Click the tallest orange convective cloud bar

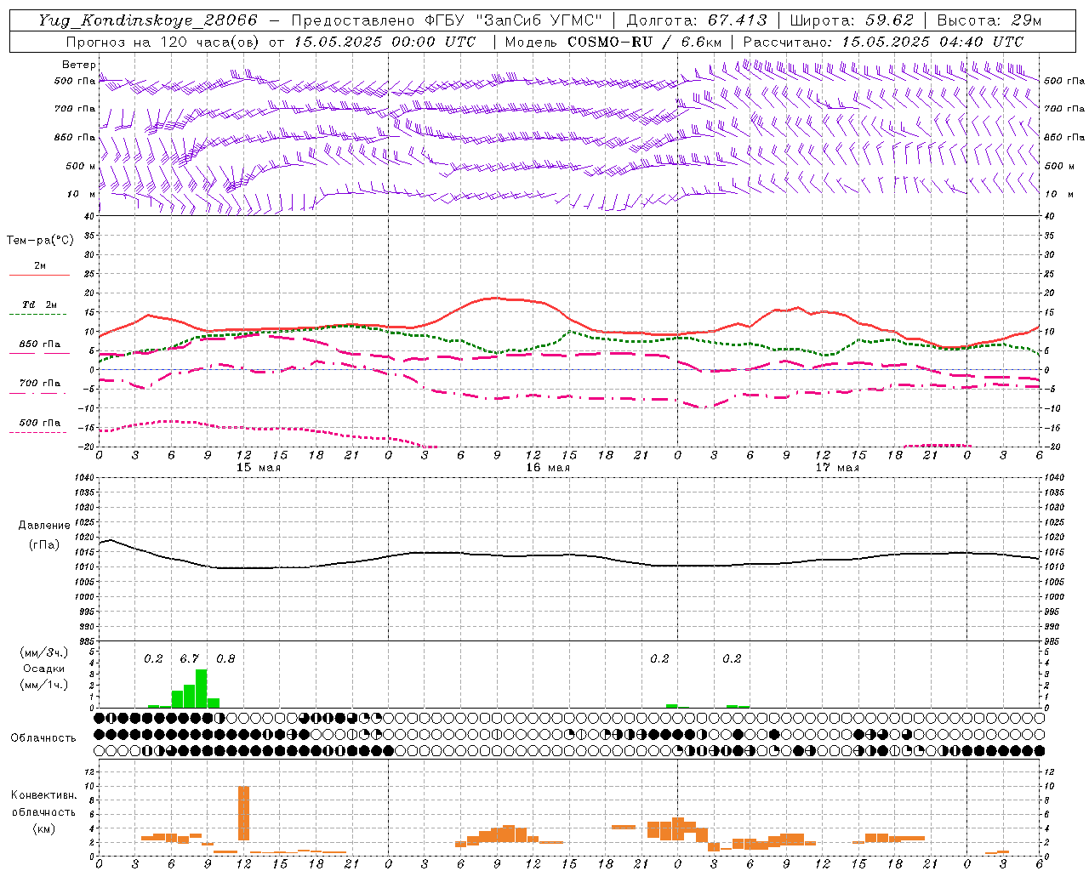tap(243, 813)
